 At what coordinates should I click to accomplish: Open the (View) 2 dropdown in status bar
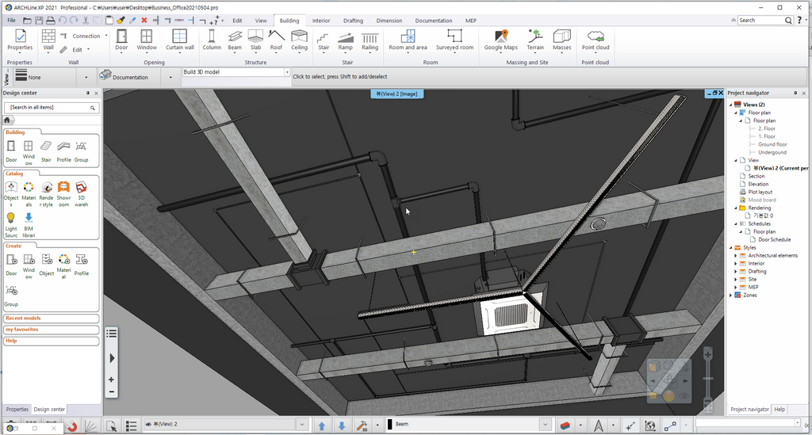[302, 425]
